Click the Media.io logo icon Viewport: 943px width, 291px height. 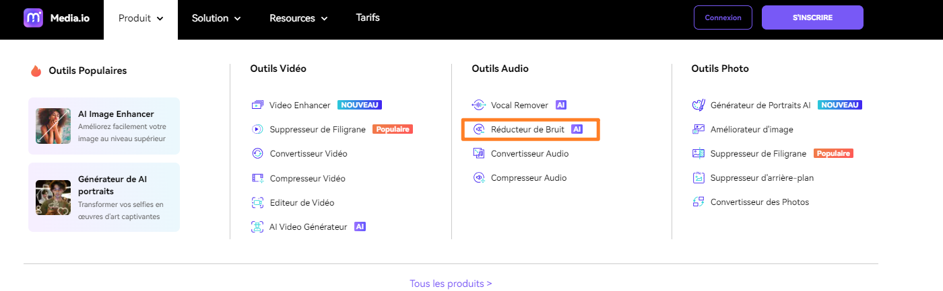[33, 18]
